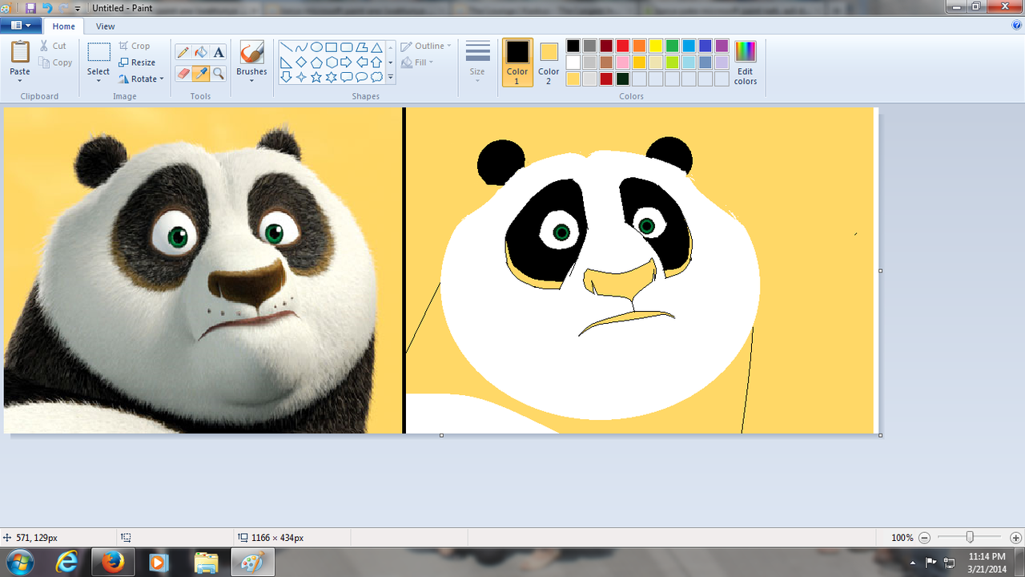Pick the pink color swatch
The width and height of the screenshot is (1025, 577).
tap(622, 63)
